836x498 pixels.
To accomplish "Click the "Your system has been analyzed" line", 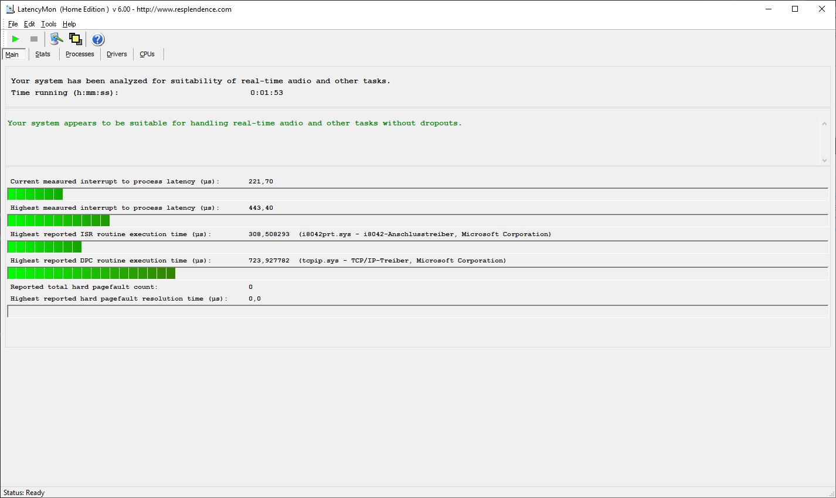I will click(200, 81).
